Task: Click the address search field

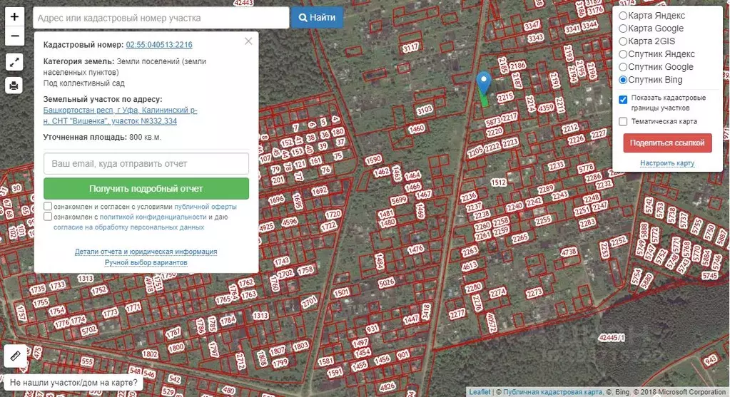Action: click(x=161, y=18)
